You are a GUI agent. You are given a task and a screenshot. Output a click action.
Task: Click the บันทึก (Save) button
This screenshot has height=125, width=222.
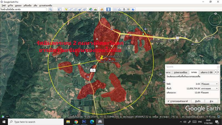(198, 101)
